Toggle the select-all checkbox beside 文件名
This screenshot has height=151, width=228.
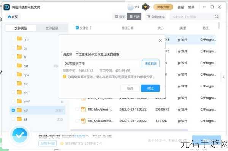[x=77, y=28]
